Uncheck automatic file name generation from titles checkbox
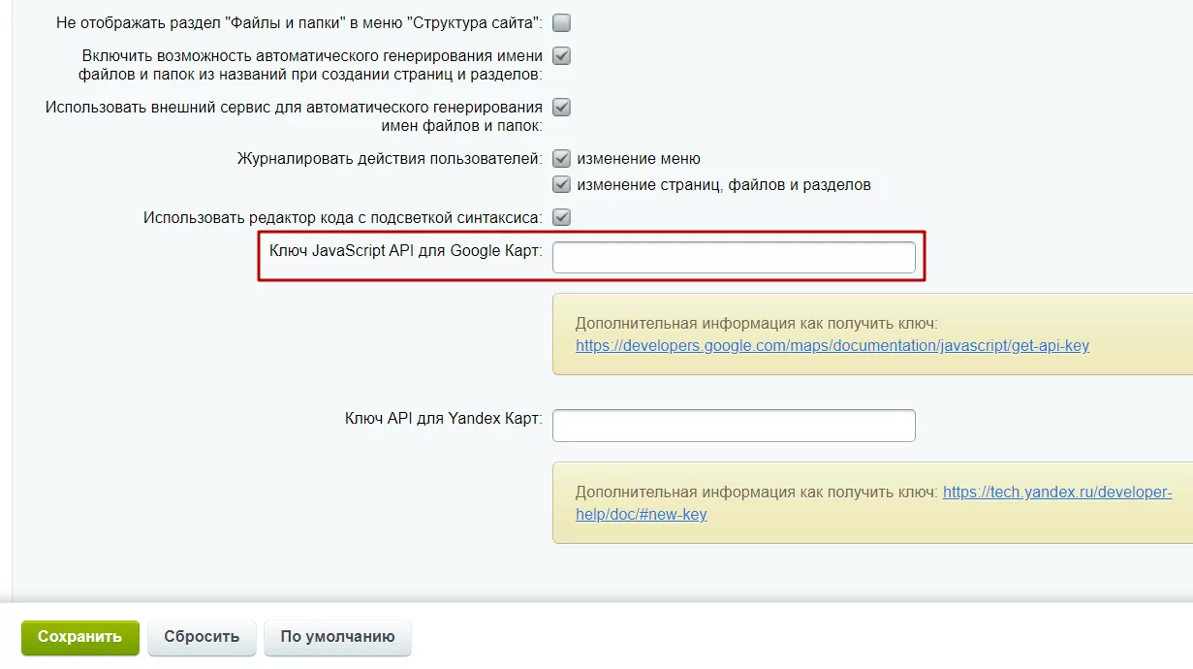 point(561,55)
